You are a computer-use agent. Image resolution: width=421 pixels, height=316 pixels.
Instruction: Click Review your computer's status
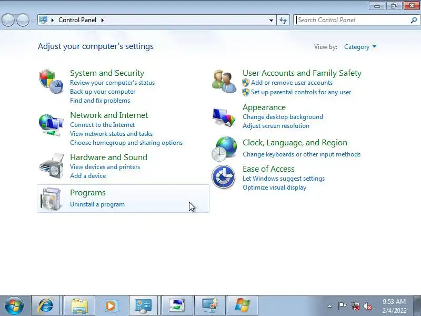point(112,83)
